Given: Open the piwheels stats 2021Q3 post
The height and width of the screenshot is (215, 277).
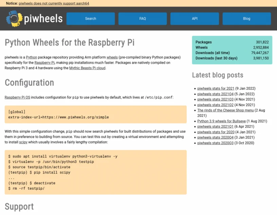Looking at the screenshot, I should point(215,99).
